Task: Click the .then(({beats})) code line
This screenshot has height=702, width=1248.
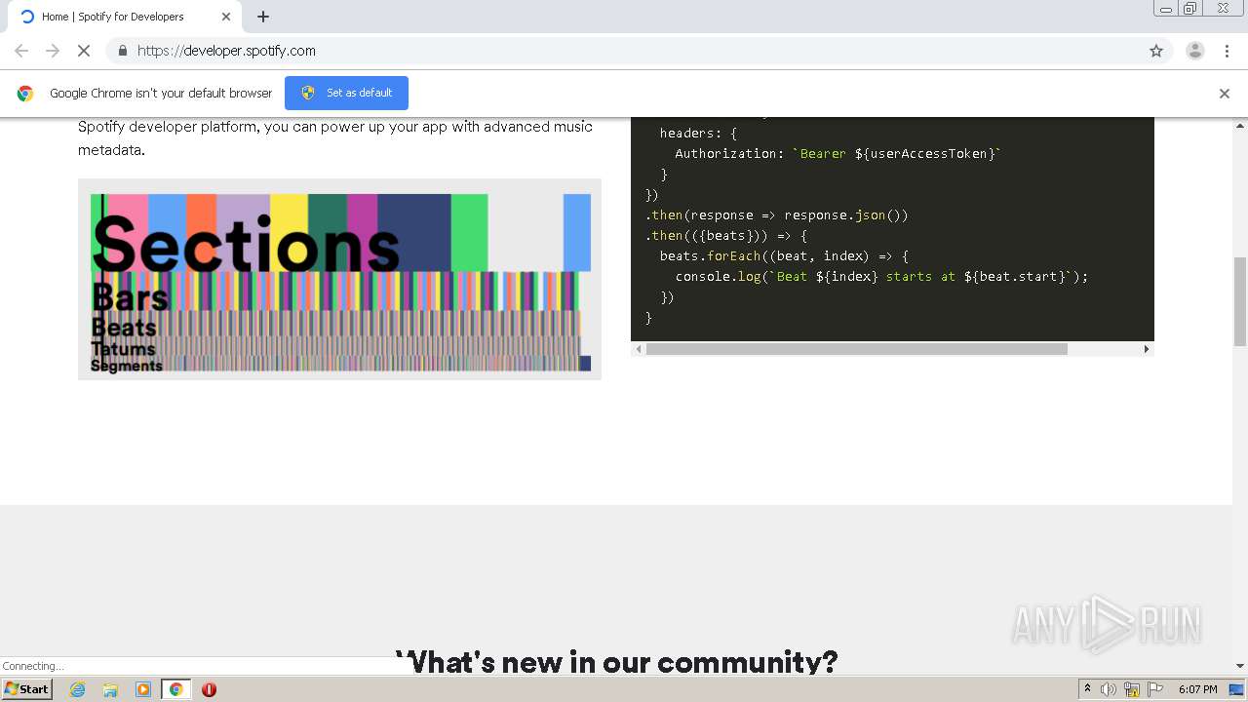Action: click(x=726, y=235)
